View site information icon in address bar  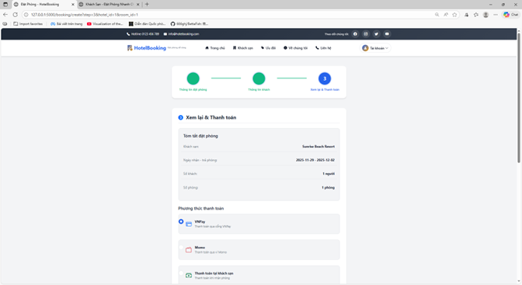tap(26, 15)
